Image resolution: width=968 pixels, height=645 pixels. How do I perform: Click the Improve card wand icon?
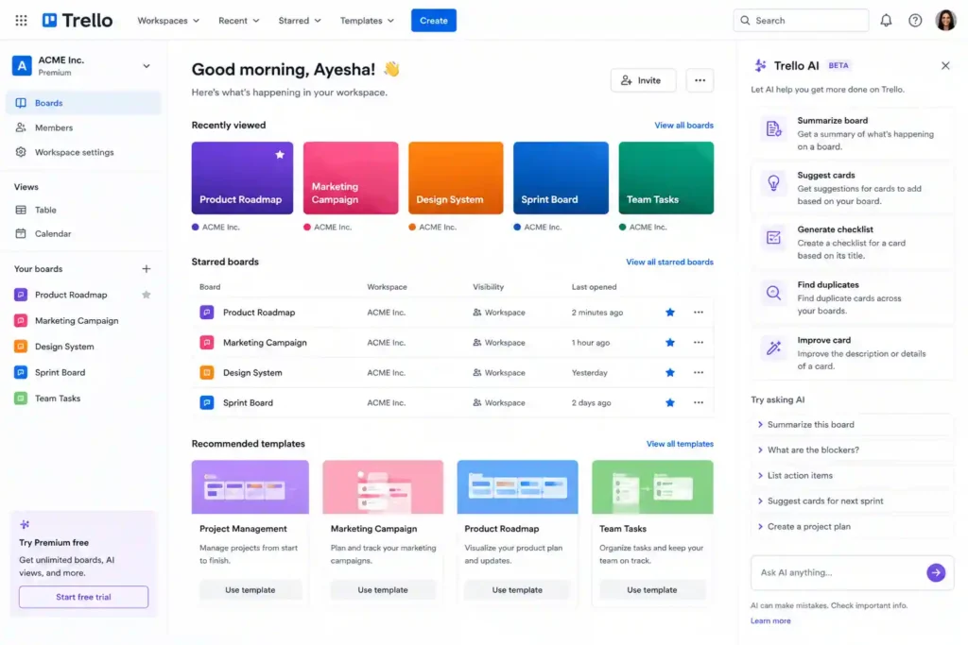click(773, 348)
